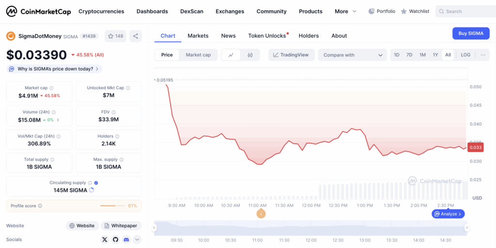
Task: Toggle the LOG scale option
Action: click(x=465, y=55)
